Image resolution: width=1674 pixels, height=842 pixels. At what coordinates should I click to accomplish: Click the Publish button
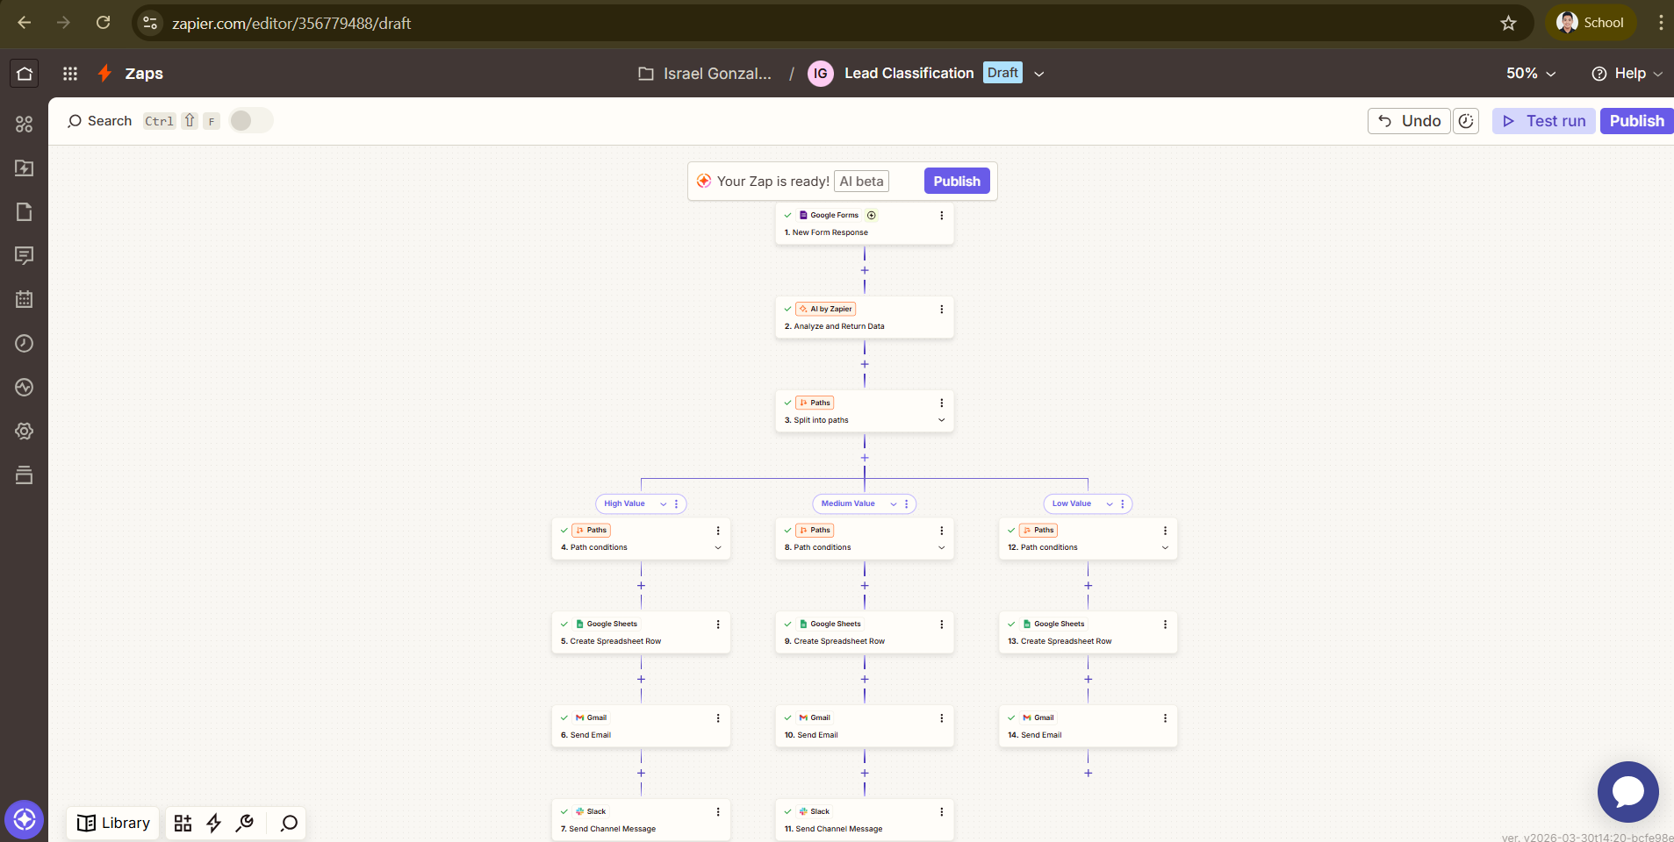point(1635,120)
